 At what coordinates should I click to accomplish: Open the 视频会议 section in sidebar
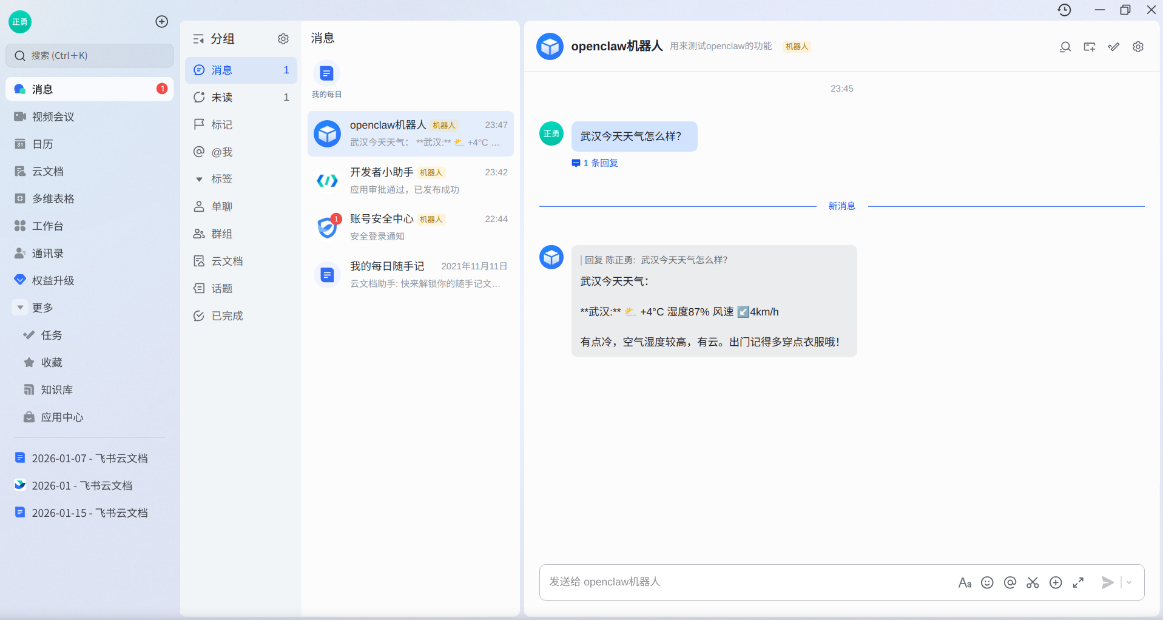53,116
